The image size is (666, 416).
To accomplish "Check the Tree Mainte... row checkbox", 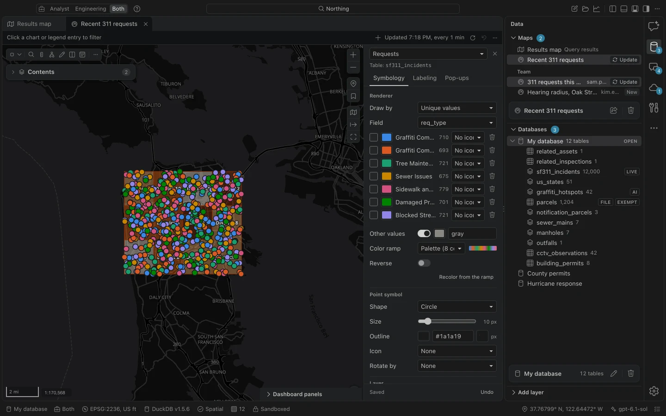I will (374, 163).
